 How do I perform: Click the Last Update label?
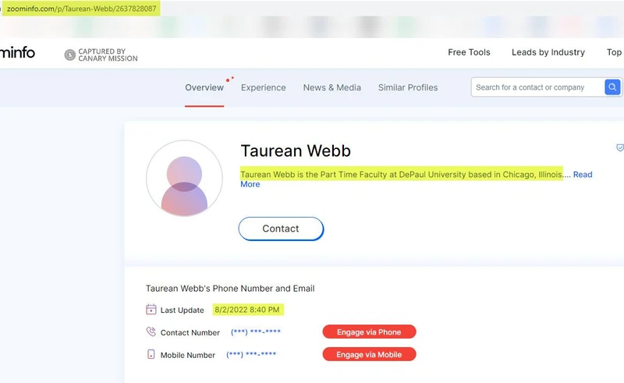click(x=182, y=310)
